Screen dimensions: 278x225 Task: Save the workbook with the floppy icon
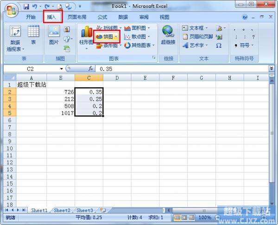(x=26, y=6)
